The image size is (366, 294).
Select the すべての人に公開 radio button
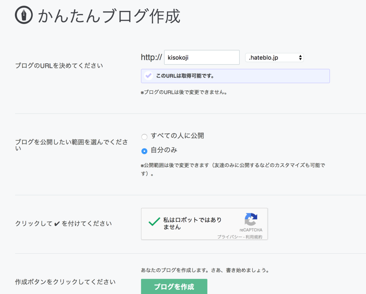coord(144,137)
